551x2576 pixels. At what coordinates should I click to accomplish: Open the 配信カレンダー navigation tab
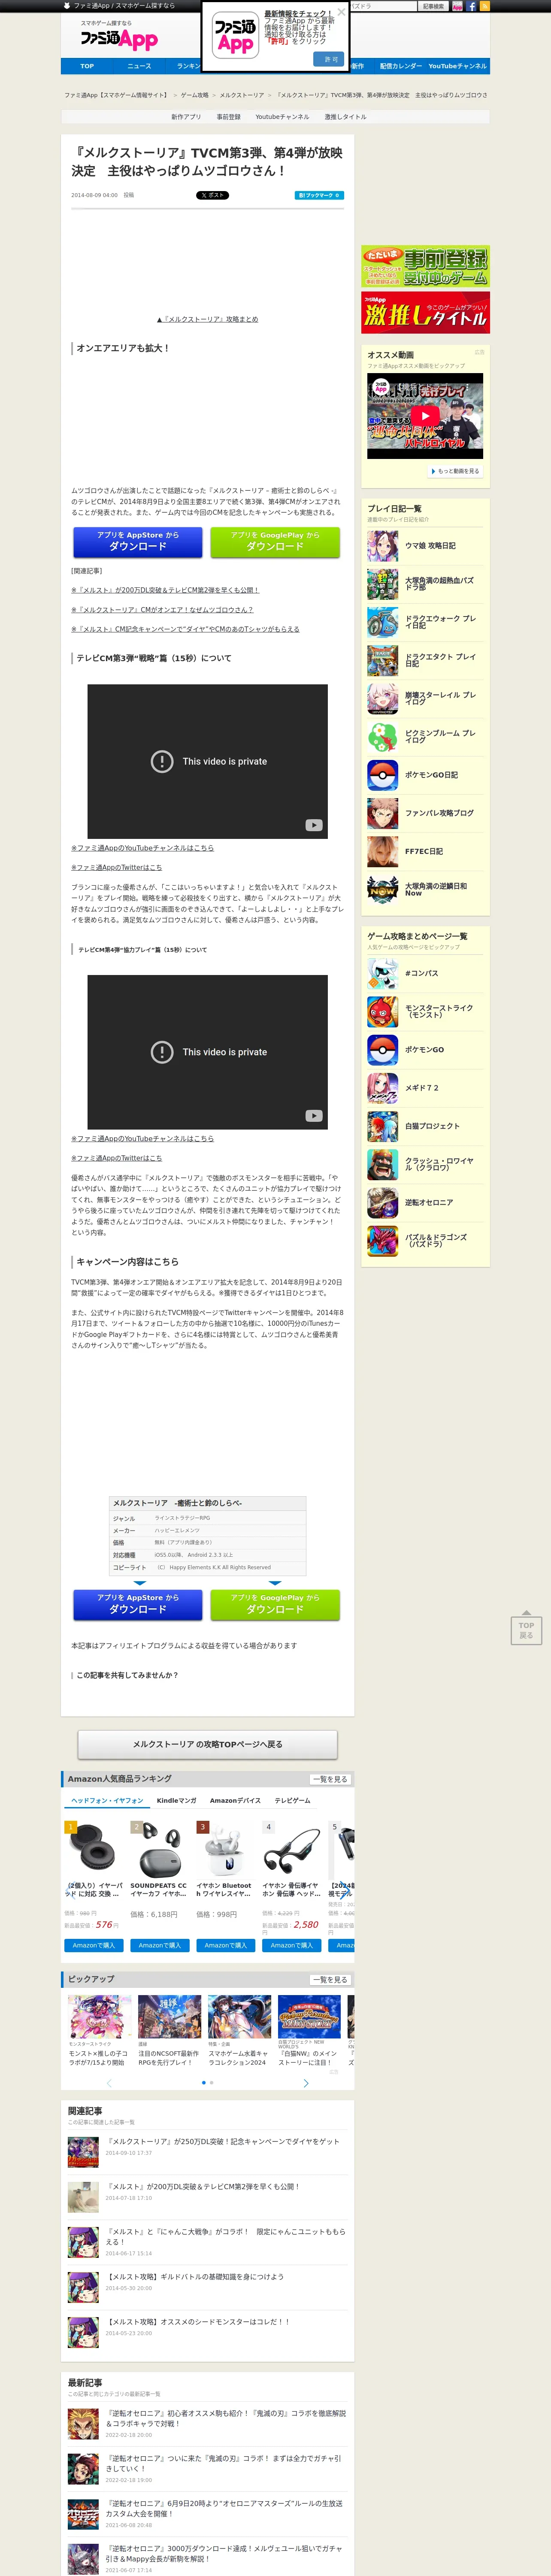tap(400, 66)
